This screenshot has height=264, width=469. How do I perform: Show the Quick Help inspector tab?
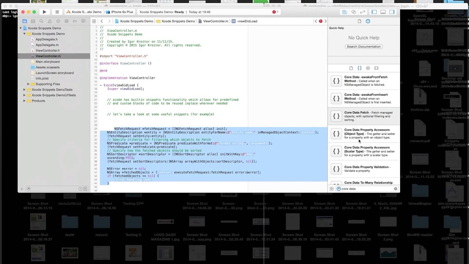pos(368,21)
